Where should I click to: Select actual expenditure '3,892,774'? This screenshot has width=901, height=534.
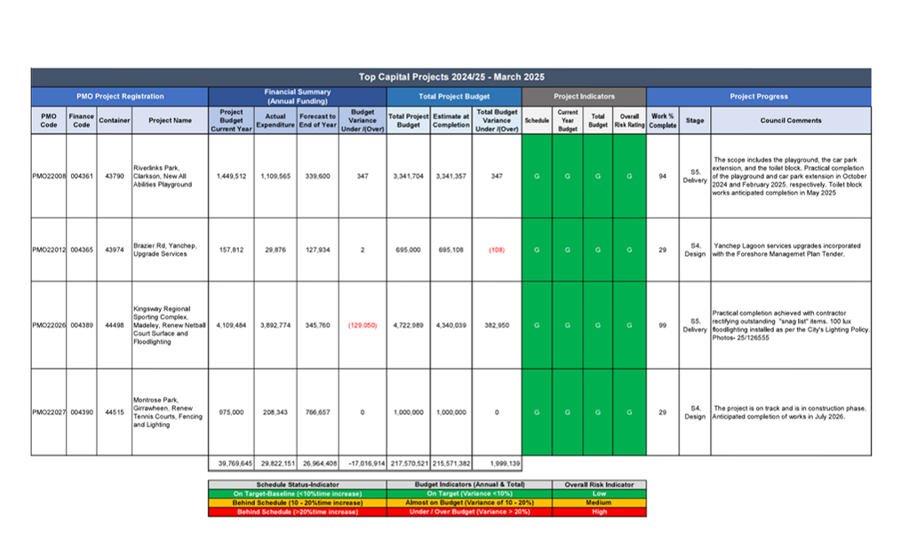275,325
